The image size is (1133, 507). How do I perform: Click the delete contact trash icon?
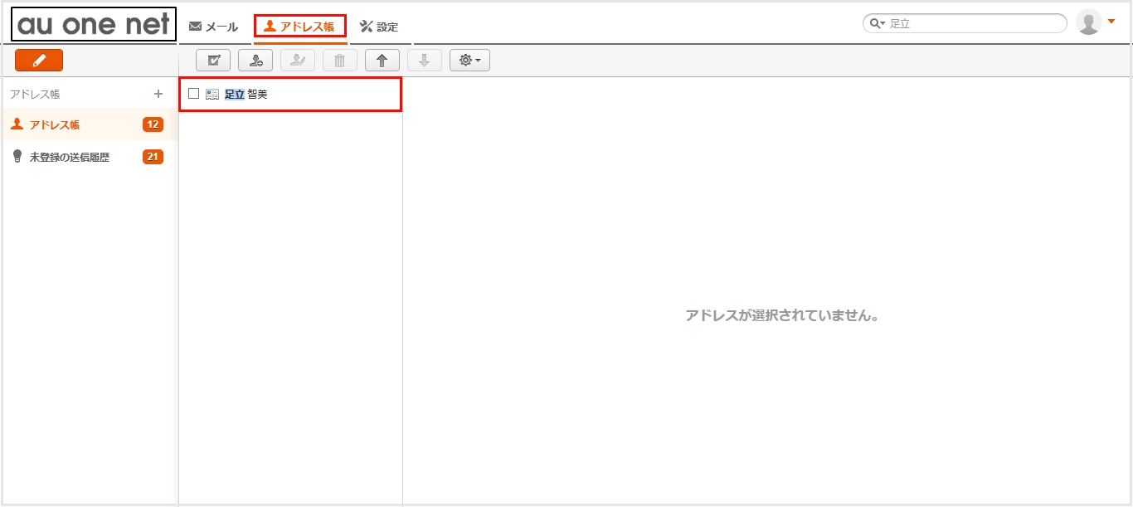coord(339,60)
